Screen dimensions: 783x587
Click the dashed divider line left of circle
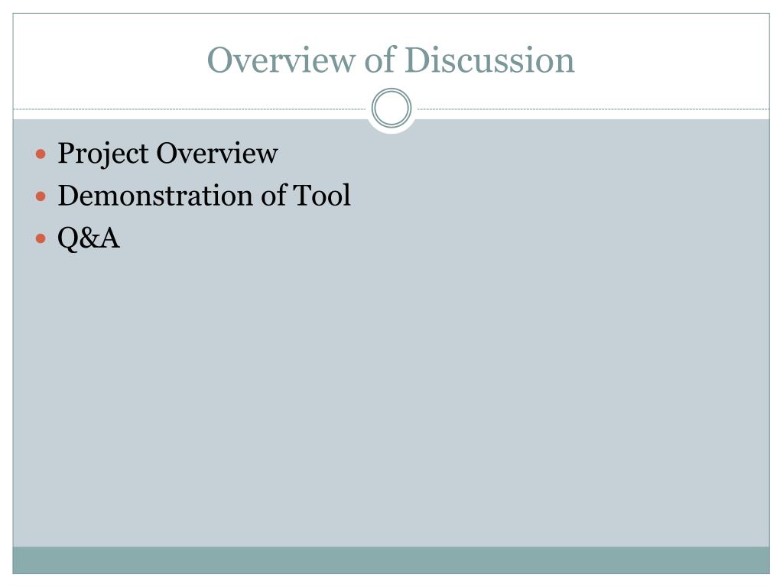190,109
